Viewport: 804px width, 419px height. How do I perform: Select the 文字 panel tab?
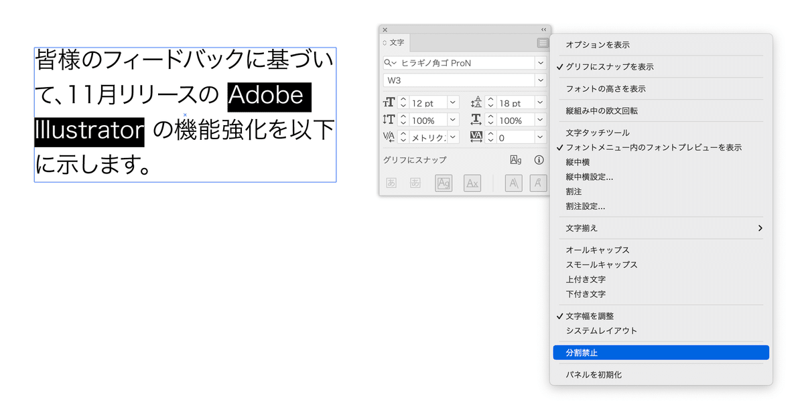394,43
